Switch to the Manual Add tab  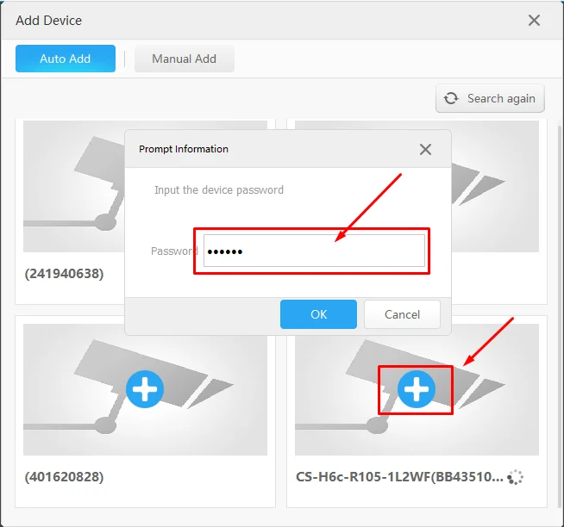[185, 59]
